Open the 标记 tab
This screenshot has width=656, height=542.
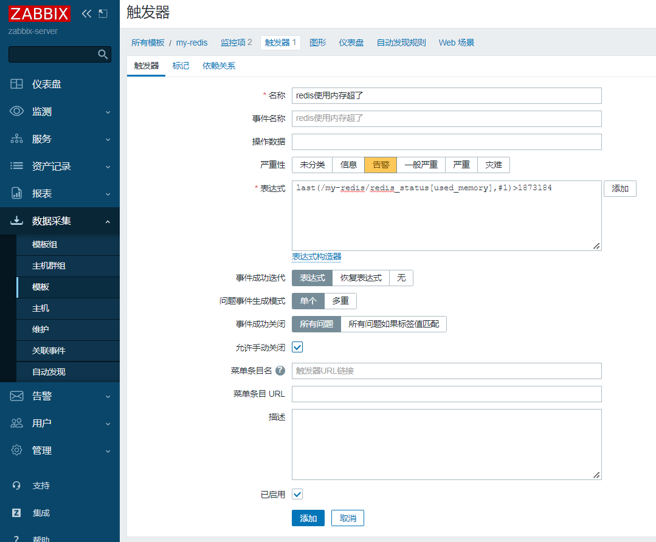click(x=181, y=66)
